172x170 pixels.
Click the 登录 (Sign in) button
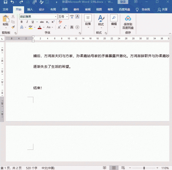tap(123, 2)
